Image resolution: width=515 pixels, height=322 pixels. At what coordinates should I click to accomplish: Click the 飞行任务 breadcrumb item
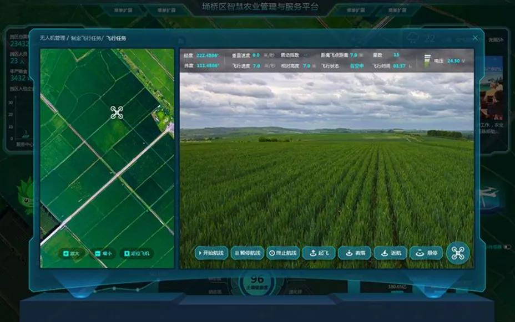[x=116, y=38]
